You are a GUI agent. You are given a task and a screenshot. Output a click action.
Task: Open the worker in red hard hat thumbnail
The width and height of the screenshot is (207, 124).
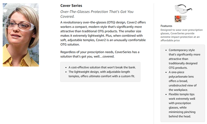click(178, 19)
